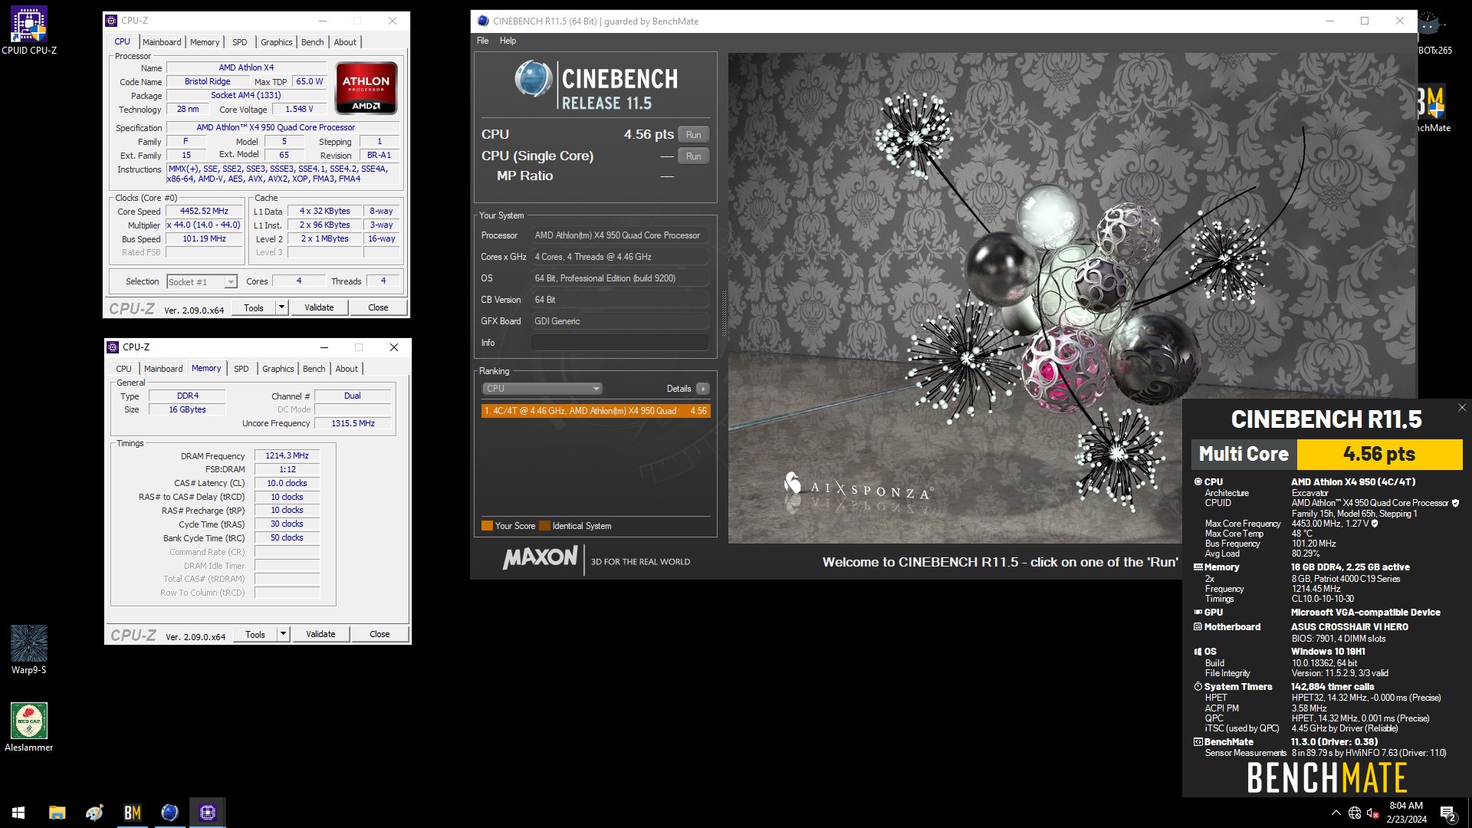
Task: Click the panel splitter grip beside Your System
Action: coord(724,314)
